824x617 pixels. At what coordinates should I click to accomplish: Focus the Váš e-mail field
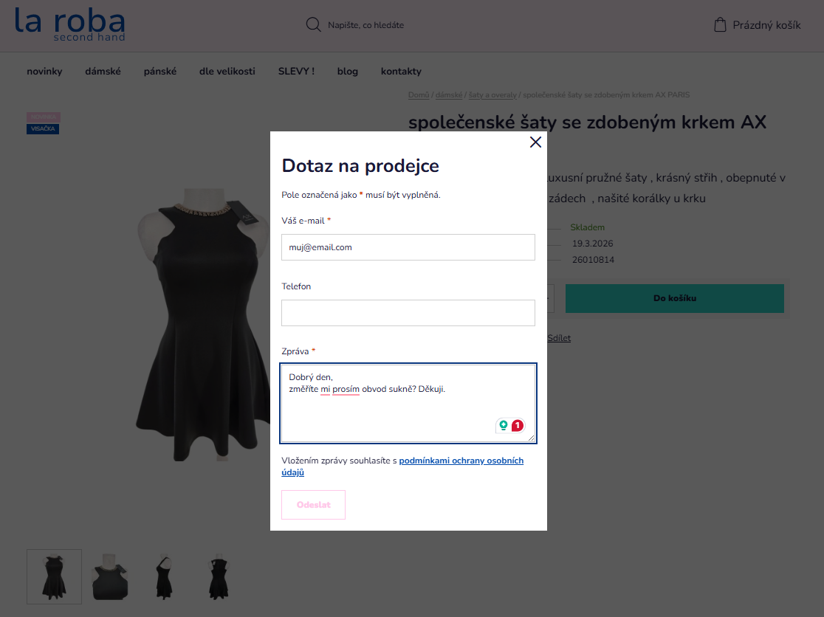point(408,248)
